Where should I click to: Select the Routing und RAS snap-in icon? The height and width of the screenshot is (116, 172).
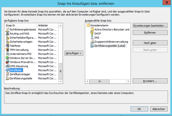point(7,33)
